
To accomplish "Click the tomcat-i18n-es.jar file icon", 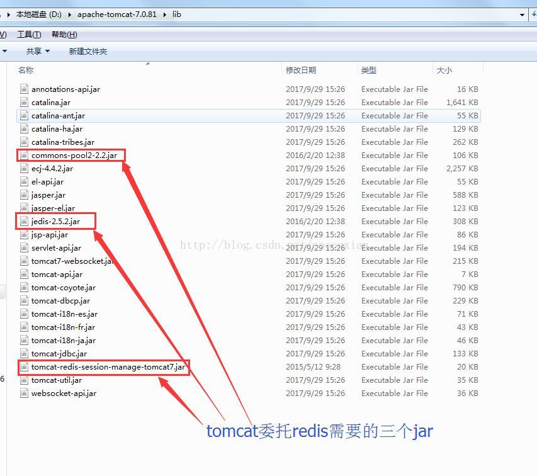I will point(24,314).
